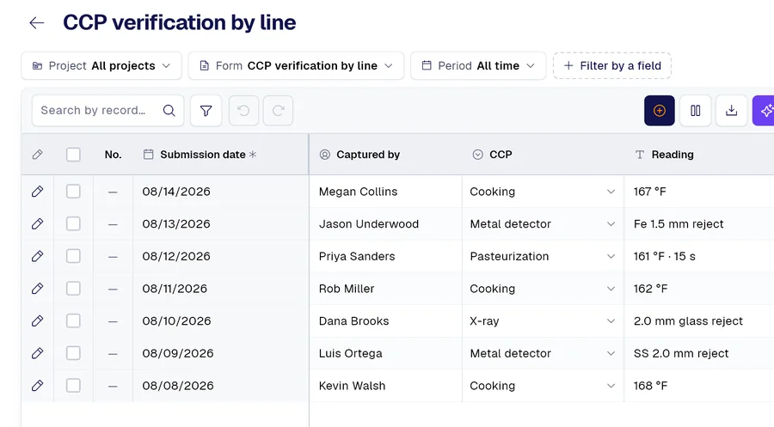
Task: Click the Luis Ortega cell
Action: [385, 353]
